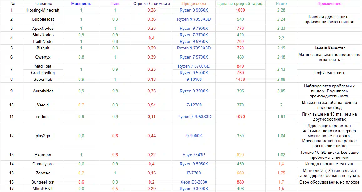Click the Процессоры column header
The width and height of the screenshot is (362, 192).
pyautogui.click(x=194, y=3)
